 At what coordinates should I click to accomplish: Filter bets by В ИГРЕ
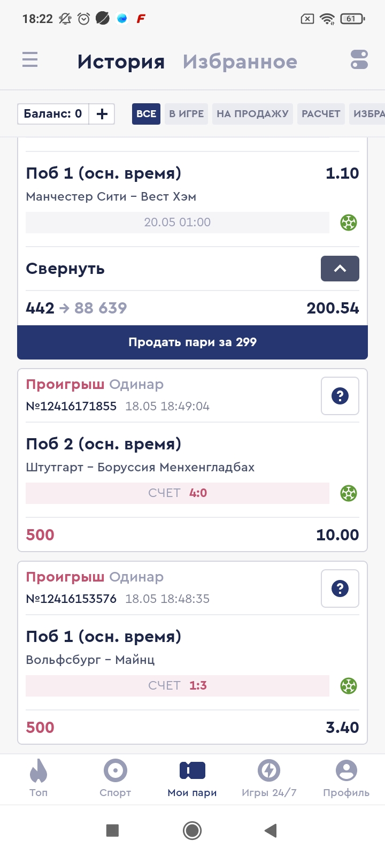point(186,114)
